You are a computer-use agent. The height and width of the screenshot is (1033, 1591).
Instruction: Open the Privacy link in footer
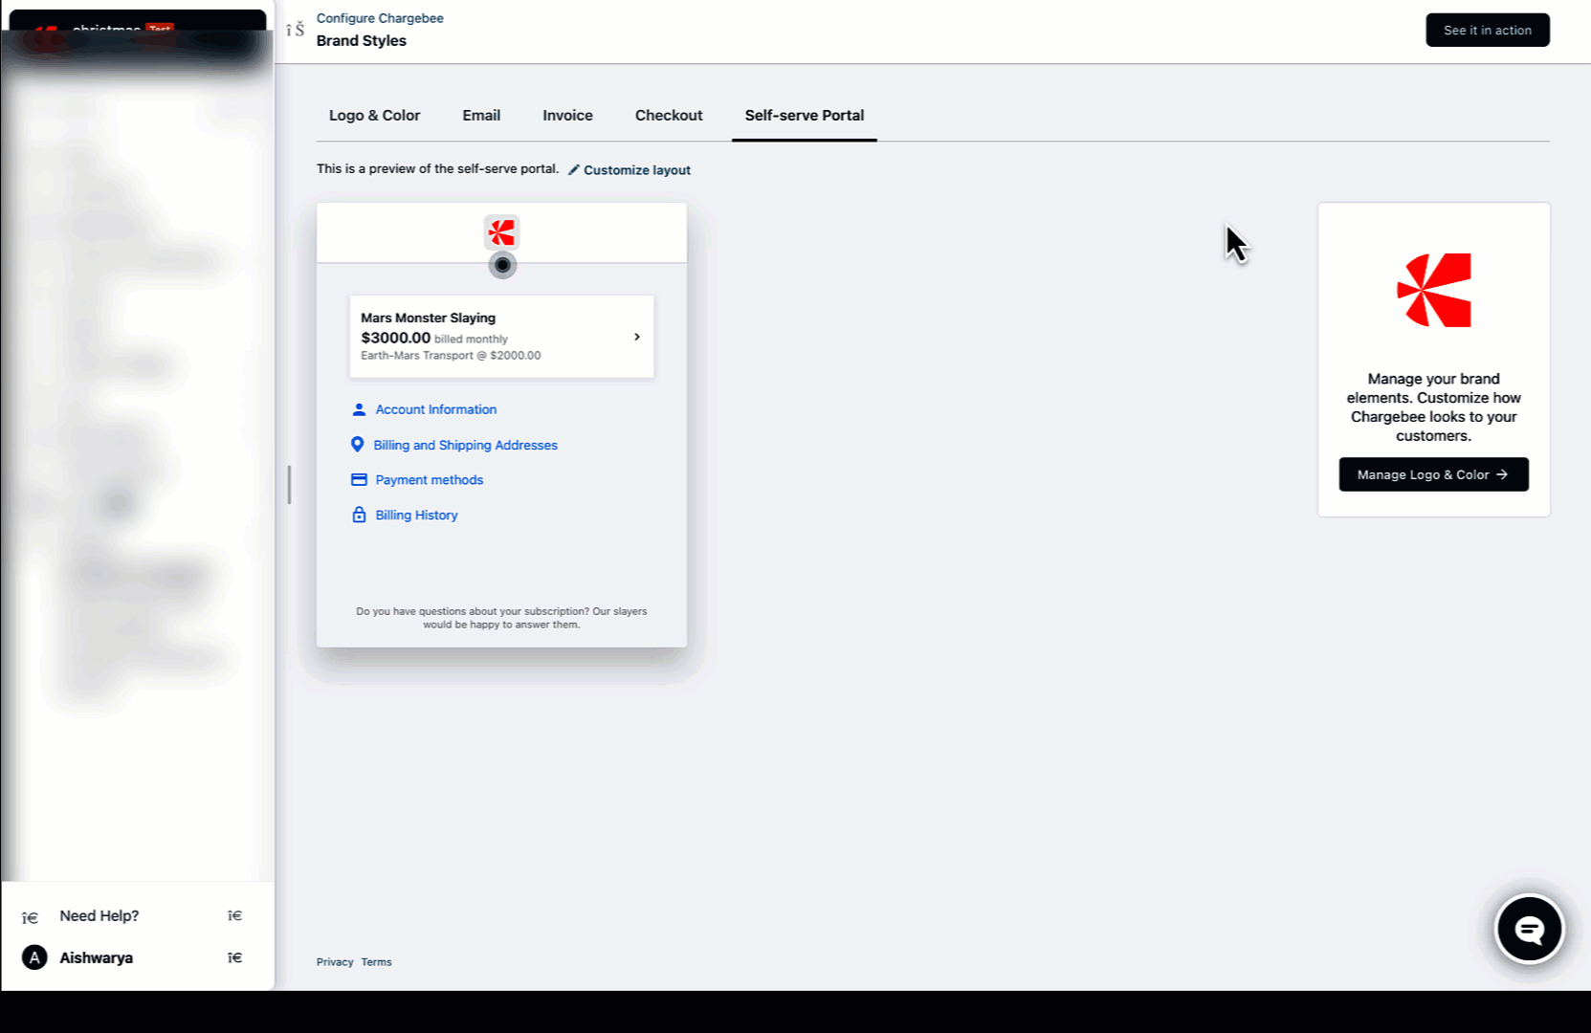pos(335,962)
